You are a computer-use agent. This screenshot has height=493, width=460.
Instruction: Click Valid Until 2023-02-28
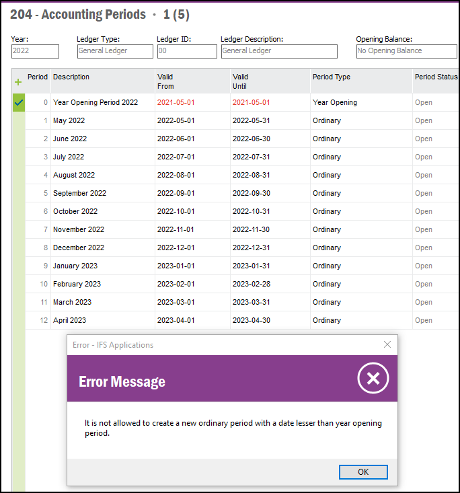[252, 285]
